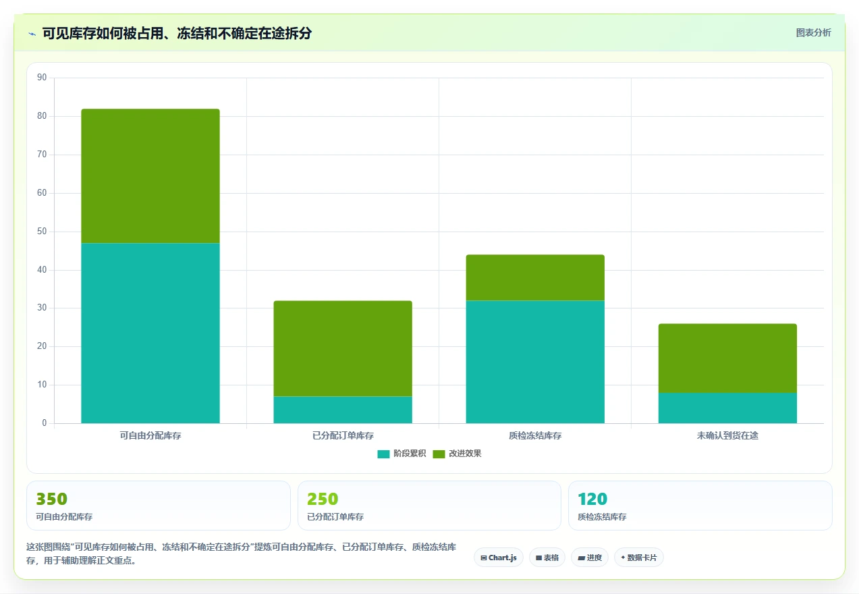The height and width of the screenshot is (594, 859).
Task: Click the icon in the 进度 tag
Action: pos(581,558)
